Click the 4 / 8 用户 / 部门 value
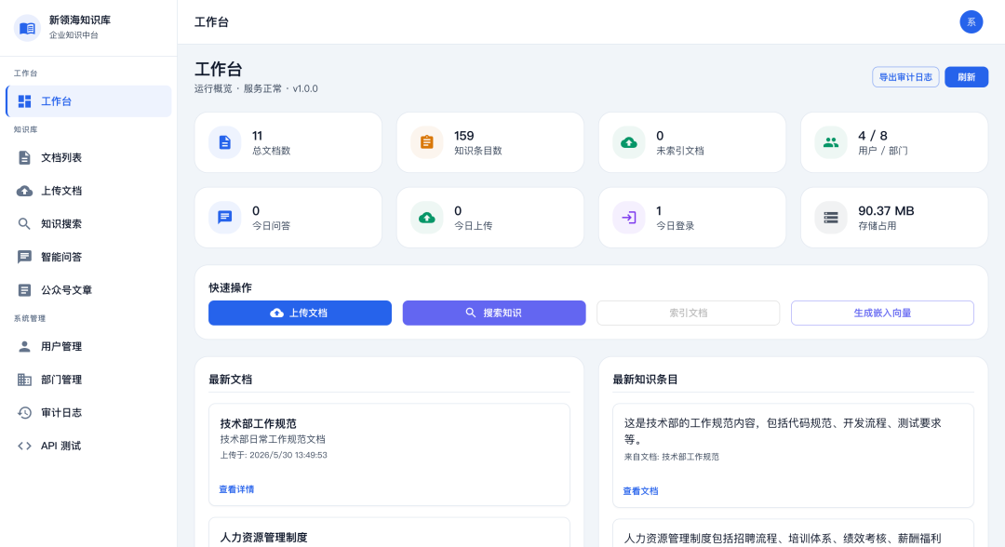Viewport: 1005px width, 547px height. (873, 136)
